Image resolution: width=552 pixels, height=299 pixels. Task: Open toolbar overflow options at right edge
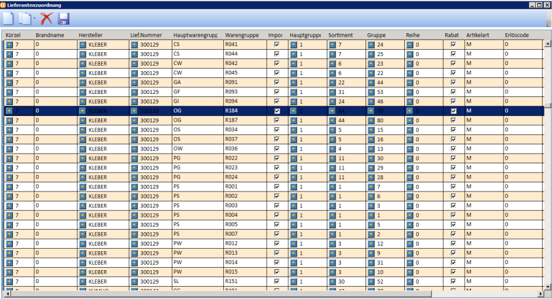click(x=548, y=23)
